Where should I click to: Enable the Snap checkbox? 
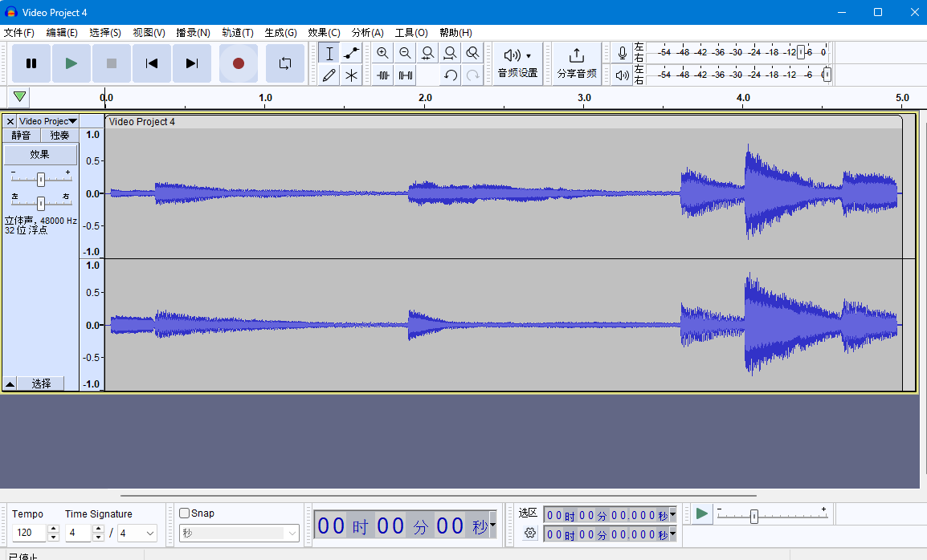185,513
